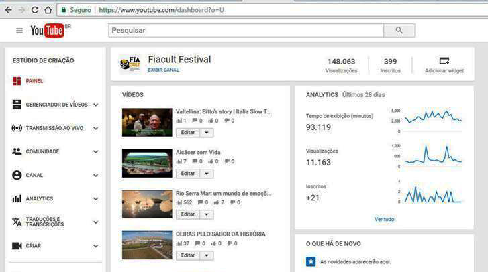This screenshot has width=488, height=272.
Task: Go back with the browser back arrow
Action: [x=9, y=10]
